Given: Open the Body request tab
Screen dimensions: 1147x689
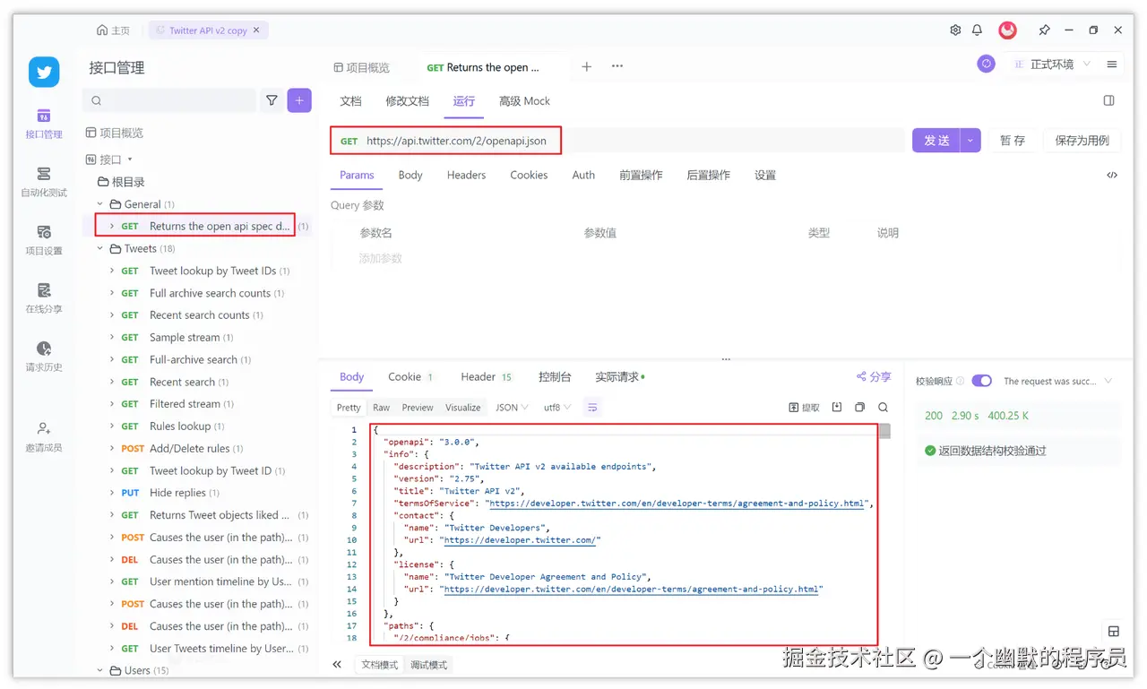Looking at the screenshot, I should [x=410, y=175].
